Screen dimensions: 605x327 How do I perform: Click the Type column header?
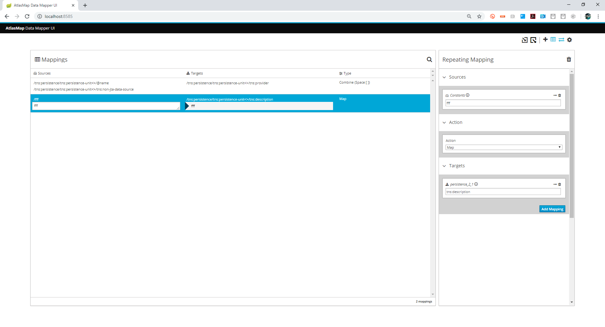coord(345,73)
